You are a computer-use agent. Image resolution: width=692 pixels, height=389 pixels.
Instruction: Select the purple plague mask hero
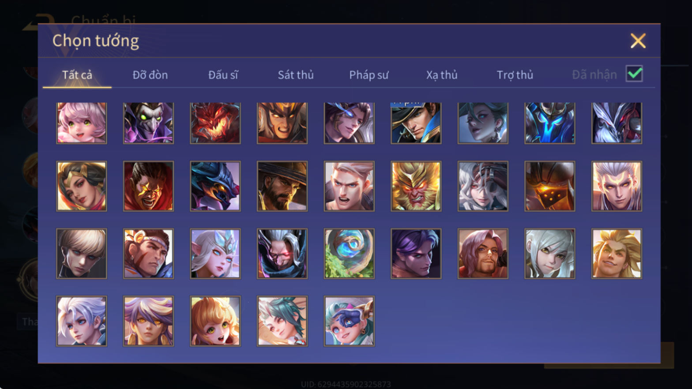click(148, 123)
